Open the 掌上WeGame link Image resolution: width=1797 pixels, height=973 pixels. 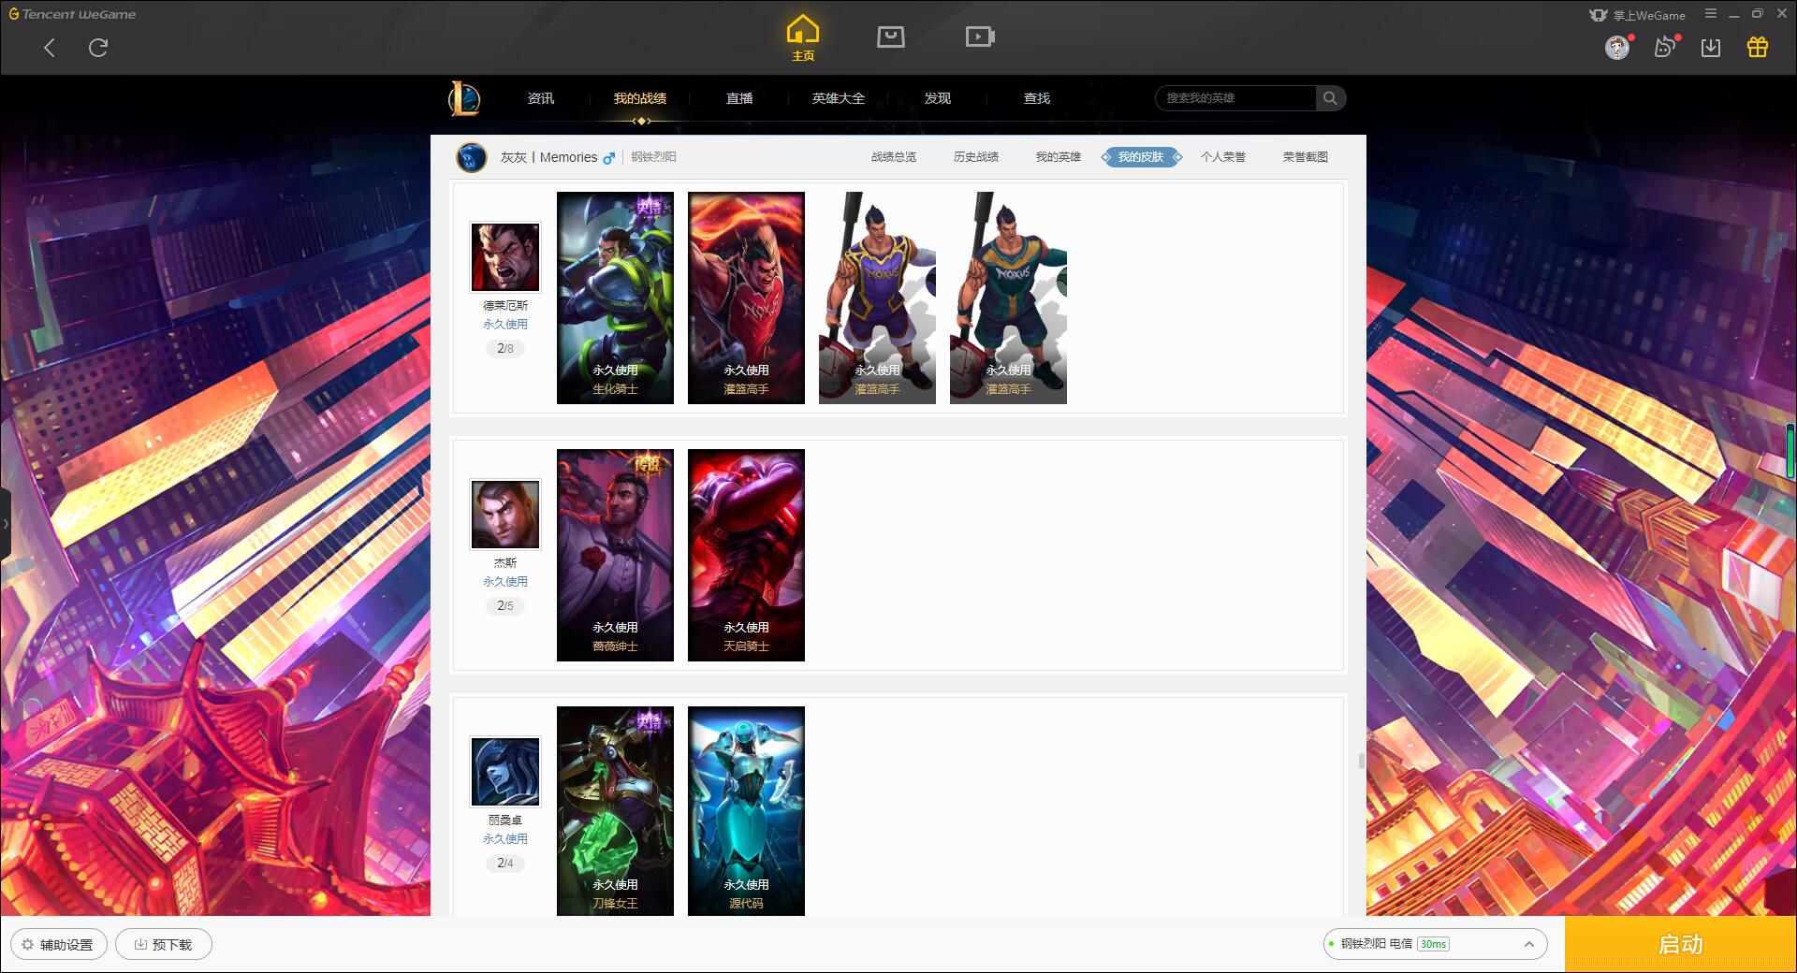tap(1637, 15)
